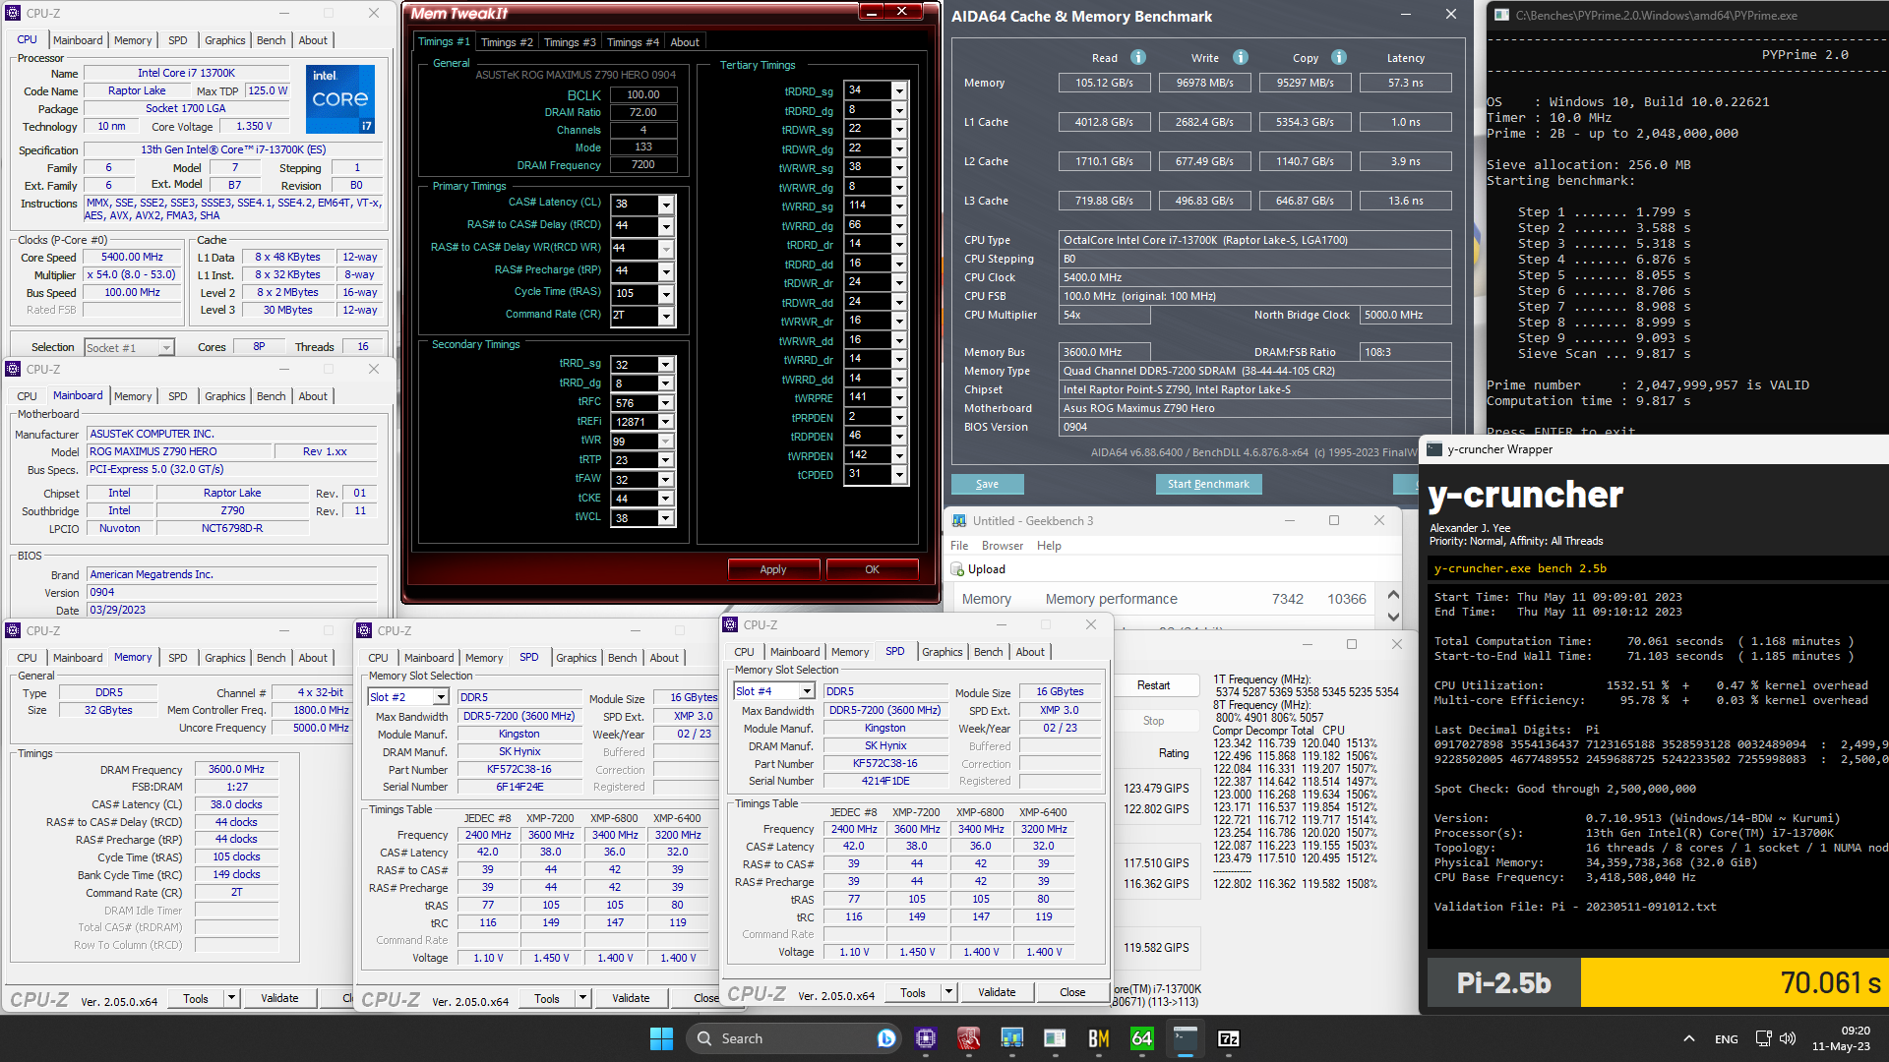
Task: Open the window-app icon left of BM
Action: pyautogui.click(x=1055, y=1038)
